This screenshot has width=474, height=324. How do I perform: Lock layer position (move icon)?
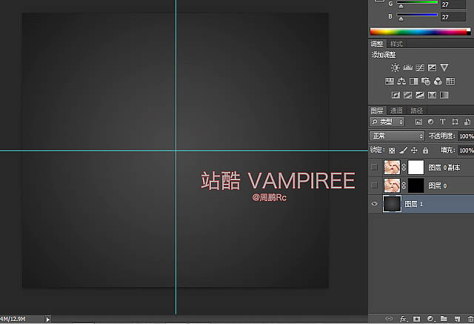[414, 150]
